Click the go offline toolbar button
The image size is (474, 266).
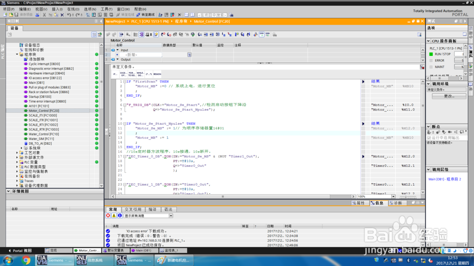tap(146, 15)
